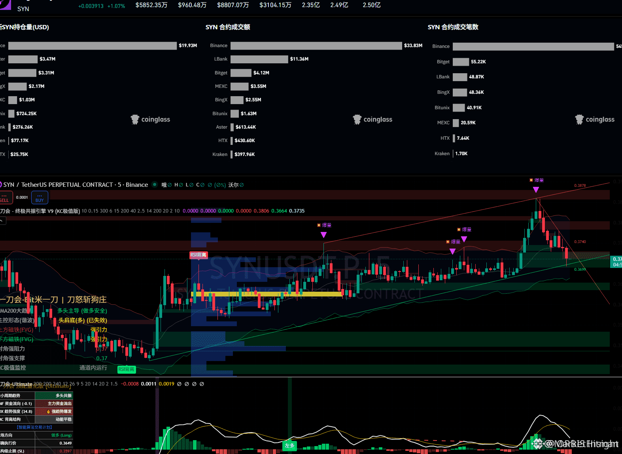Click the 多头主导 (做多安全) label
Screen dimensions: 622x454
(x=82, y=311)
